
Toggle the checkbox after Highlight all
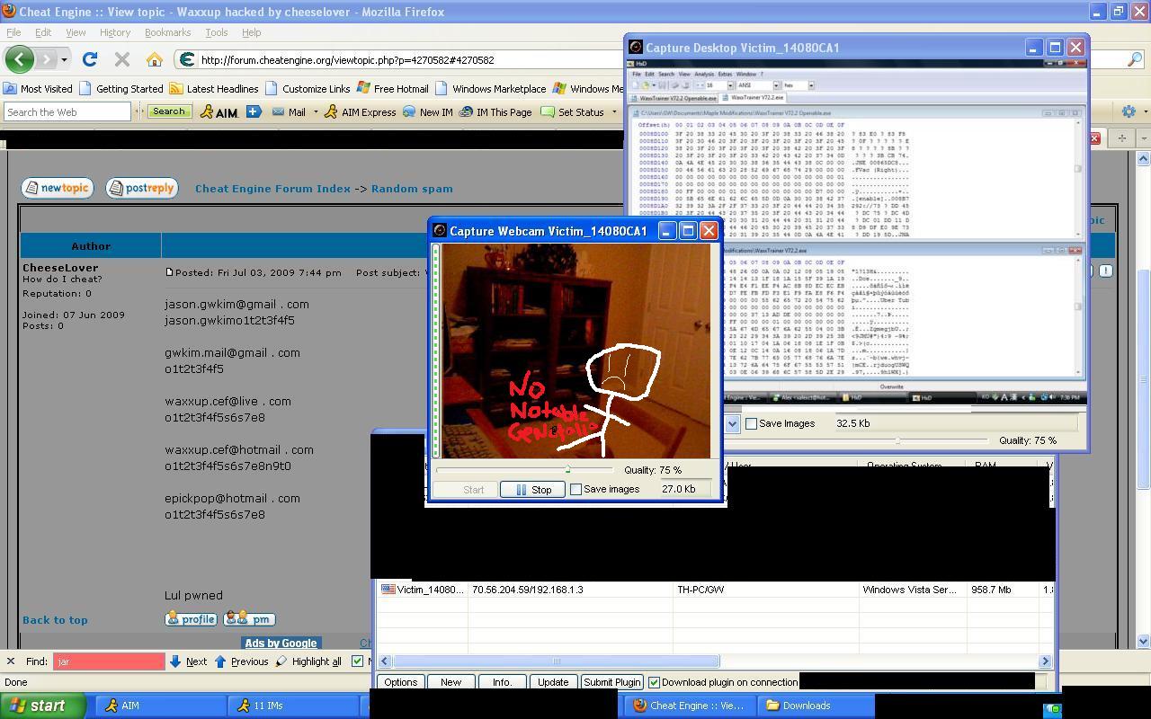pos(357,661)
